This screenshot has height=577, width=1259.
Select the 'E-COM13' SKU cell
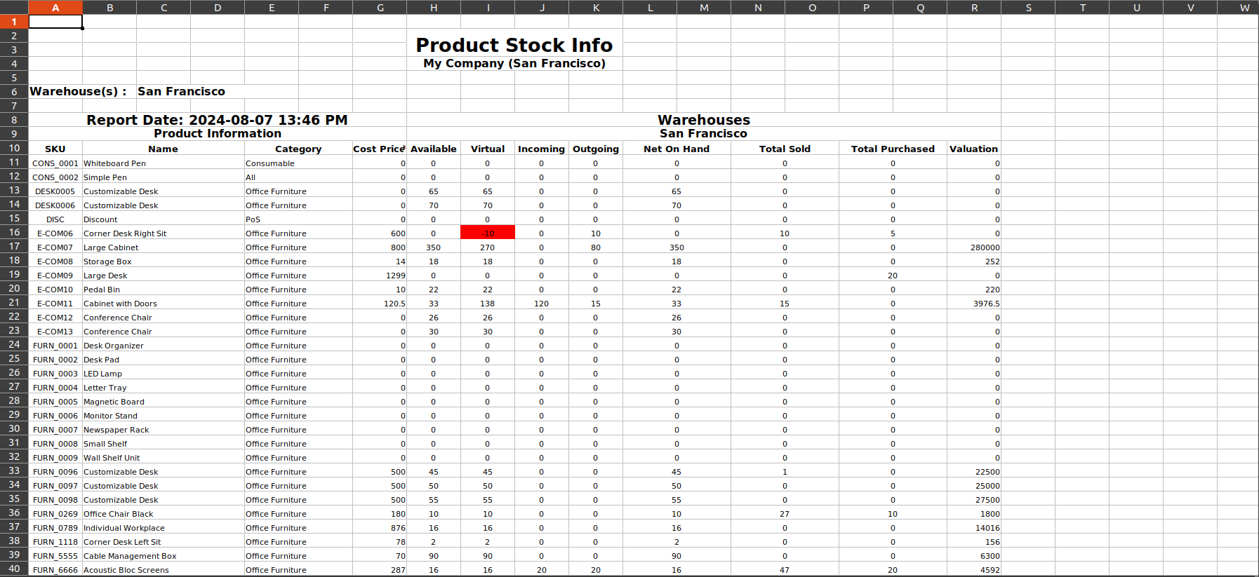(55, 331)
